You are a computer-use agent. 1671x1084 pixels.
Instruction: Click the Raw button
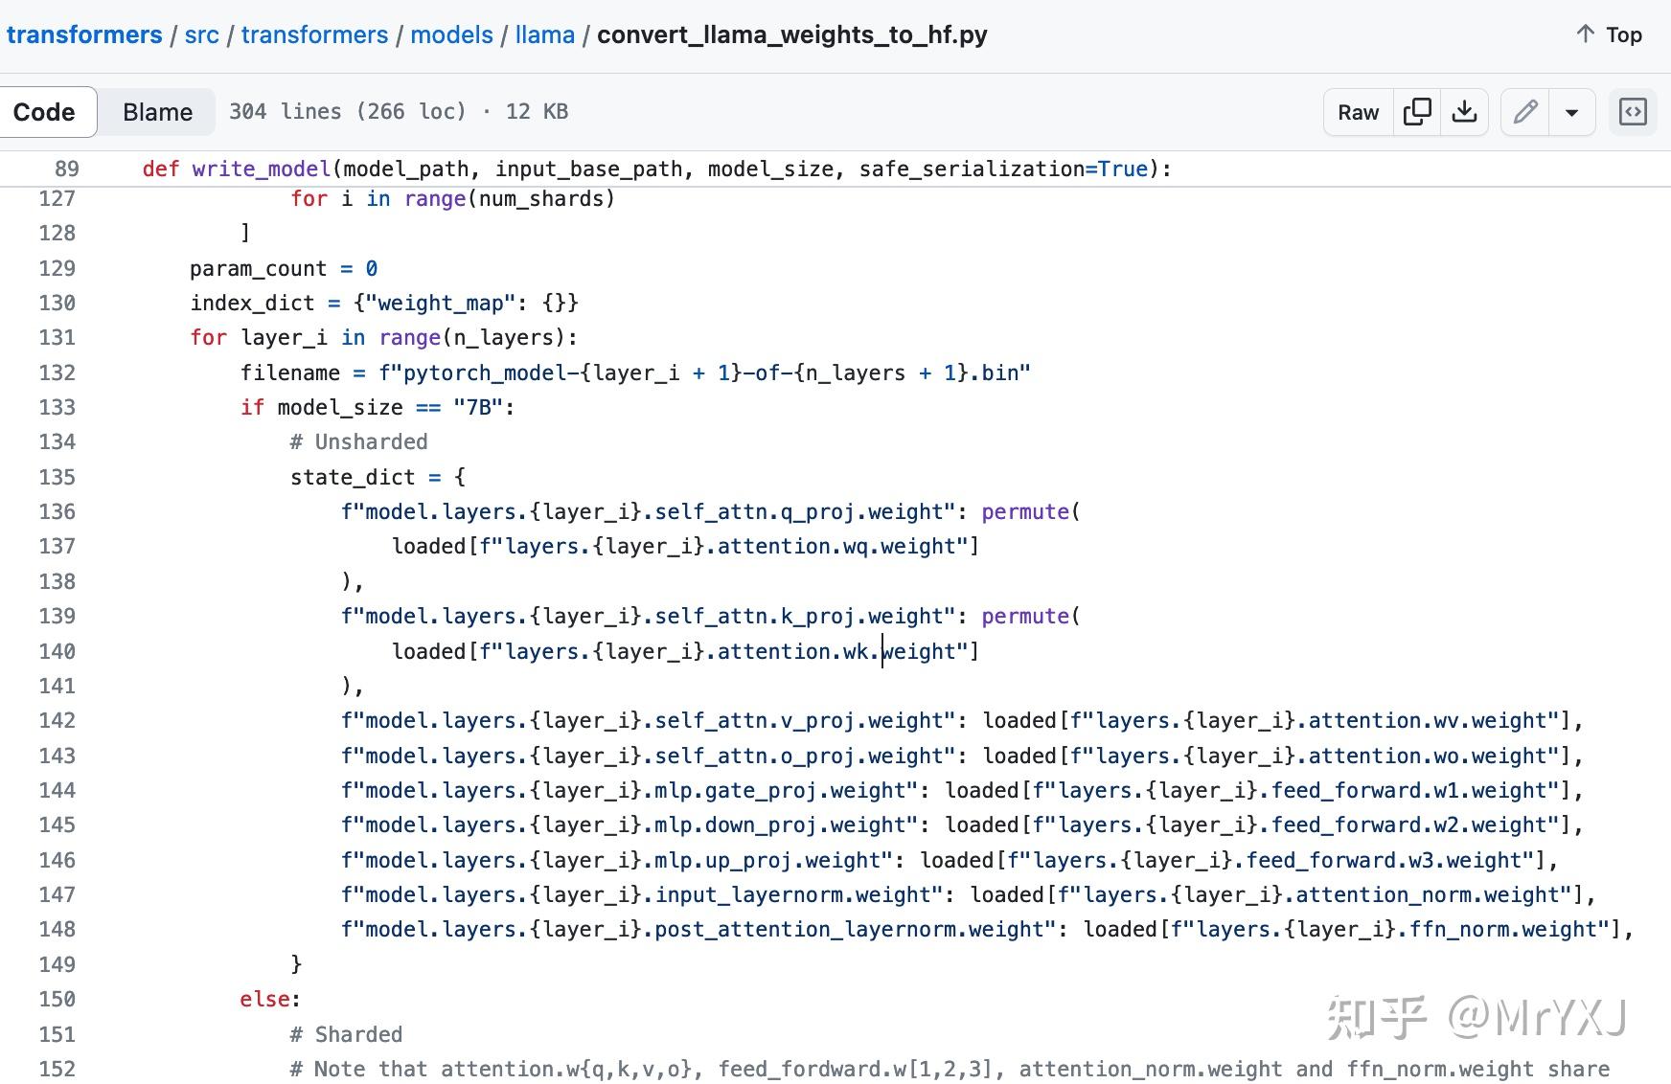pos(1358,112)
